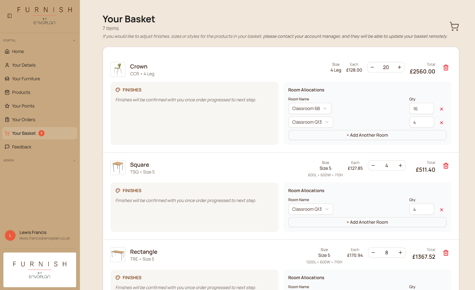
Task: Delete the Square item with trash icon
Action: (446, 166)
